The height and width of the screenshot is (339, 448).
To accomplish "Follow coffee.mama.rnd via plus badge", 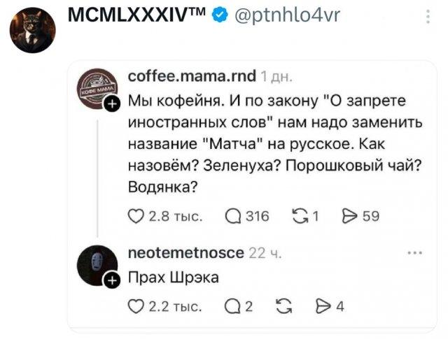I will (111, 106).
